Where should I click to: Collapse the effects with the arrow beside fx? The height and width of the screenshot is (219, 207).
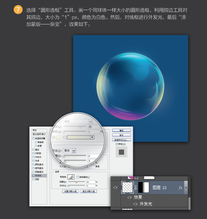186,188
